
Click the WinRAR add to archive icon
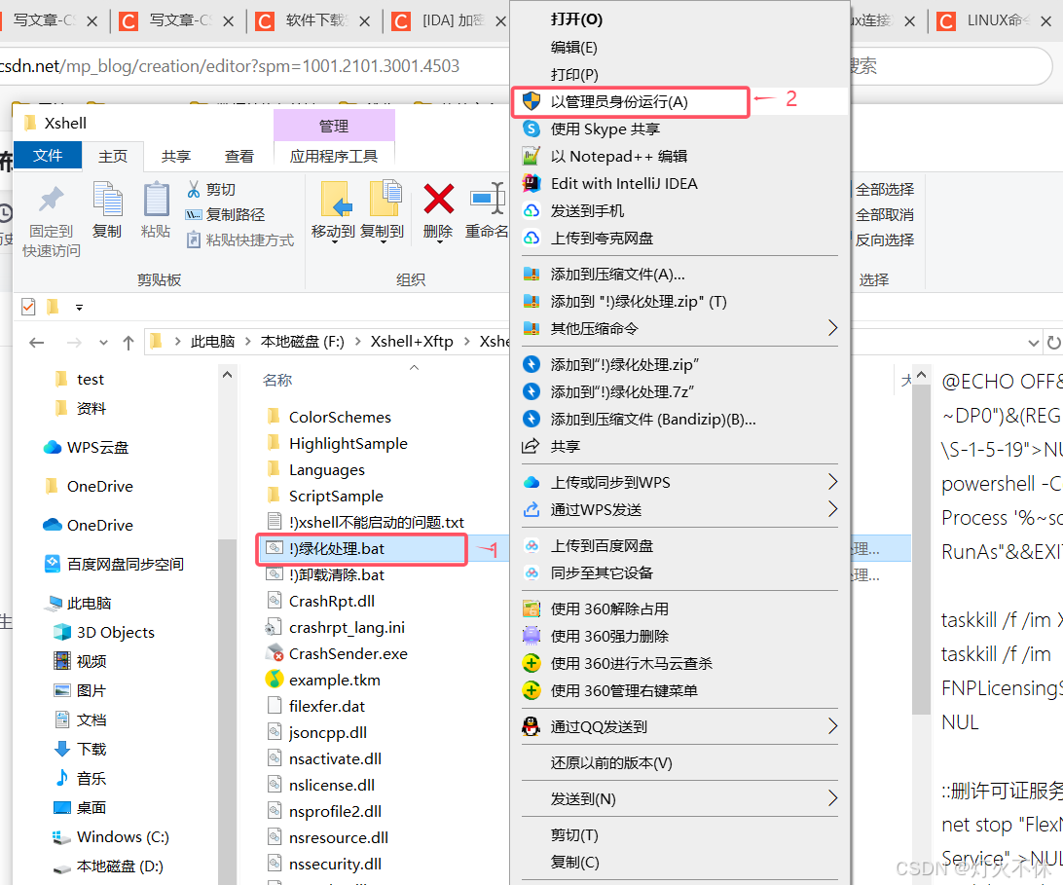[x=531, y=274]
